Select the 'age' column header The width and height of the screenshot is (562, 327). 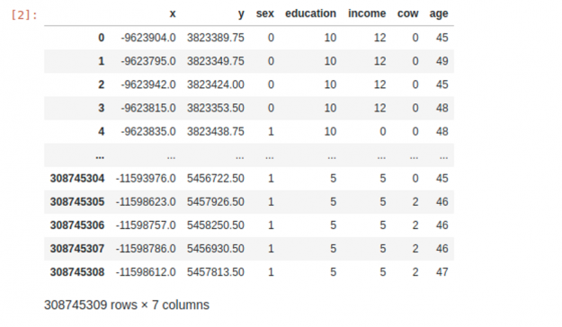(439, 14)
